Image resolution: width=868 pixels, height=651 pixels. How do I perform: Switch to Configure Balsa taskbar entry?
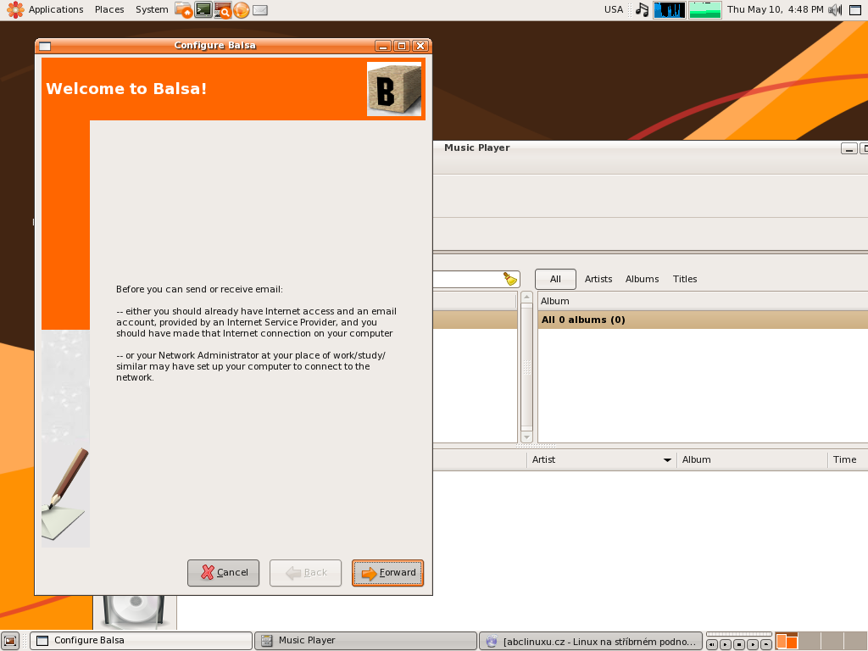142,641
